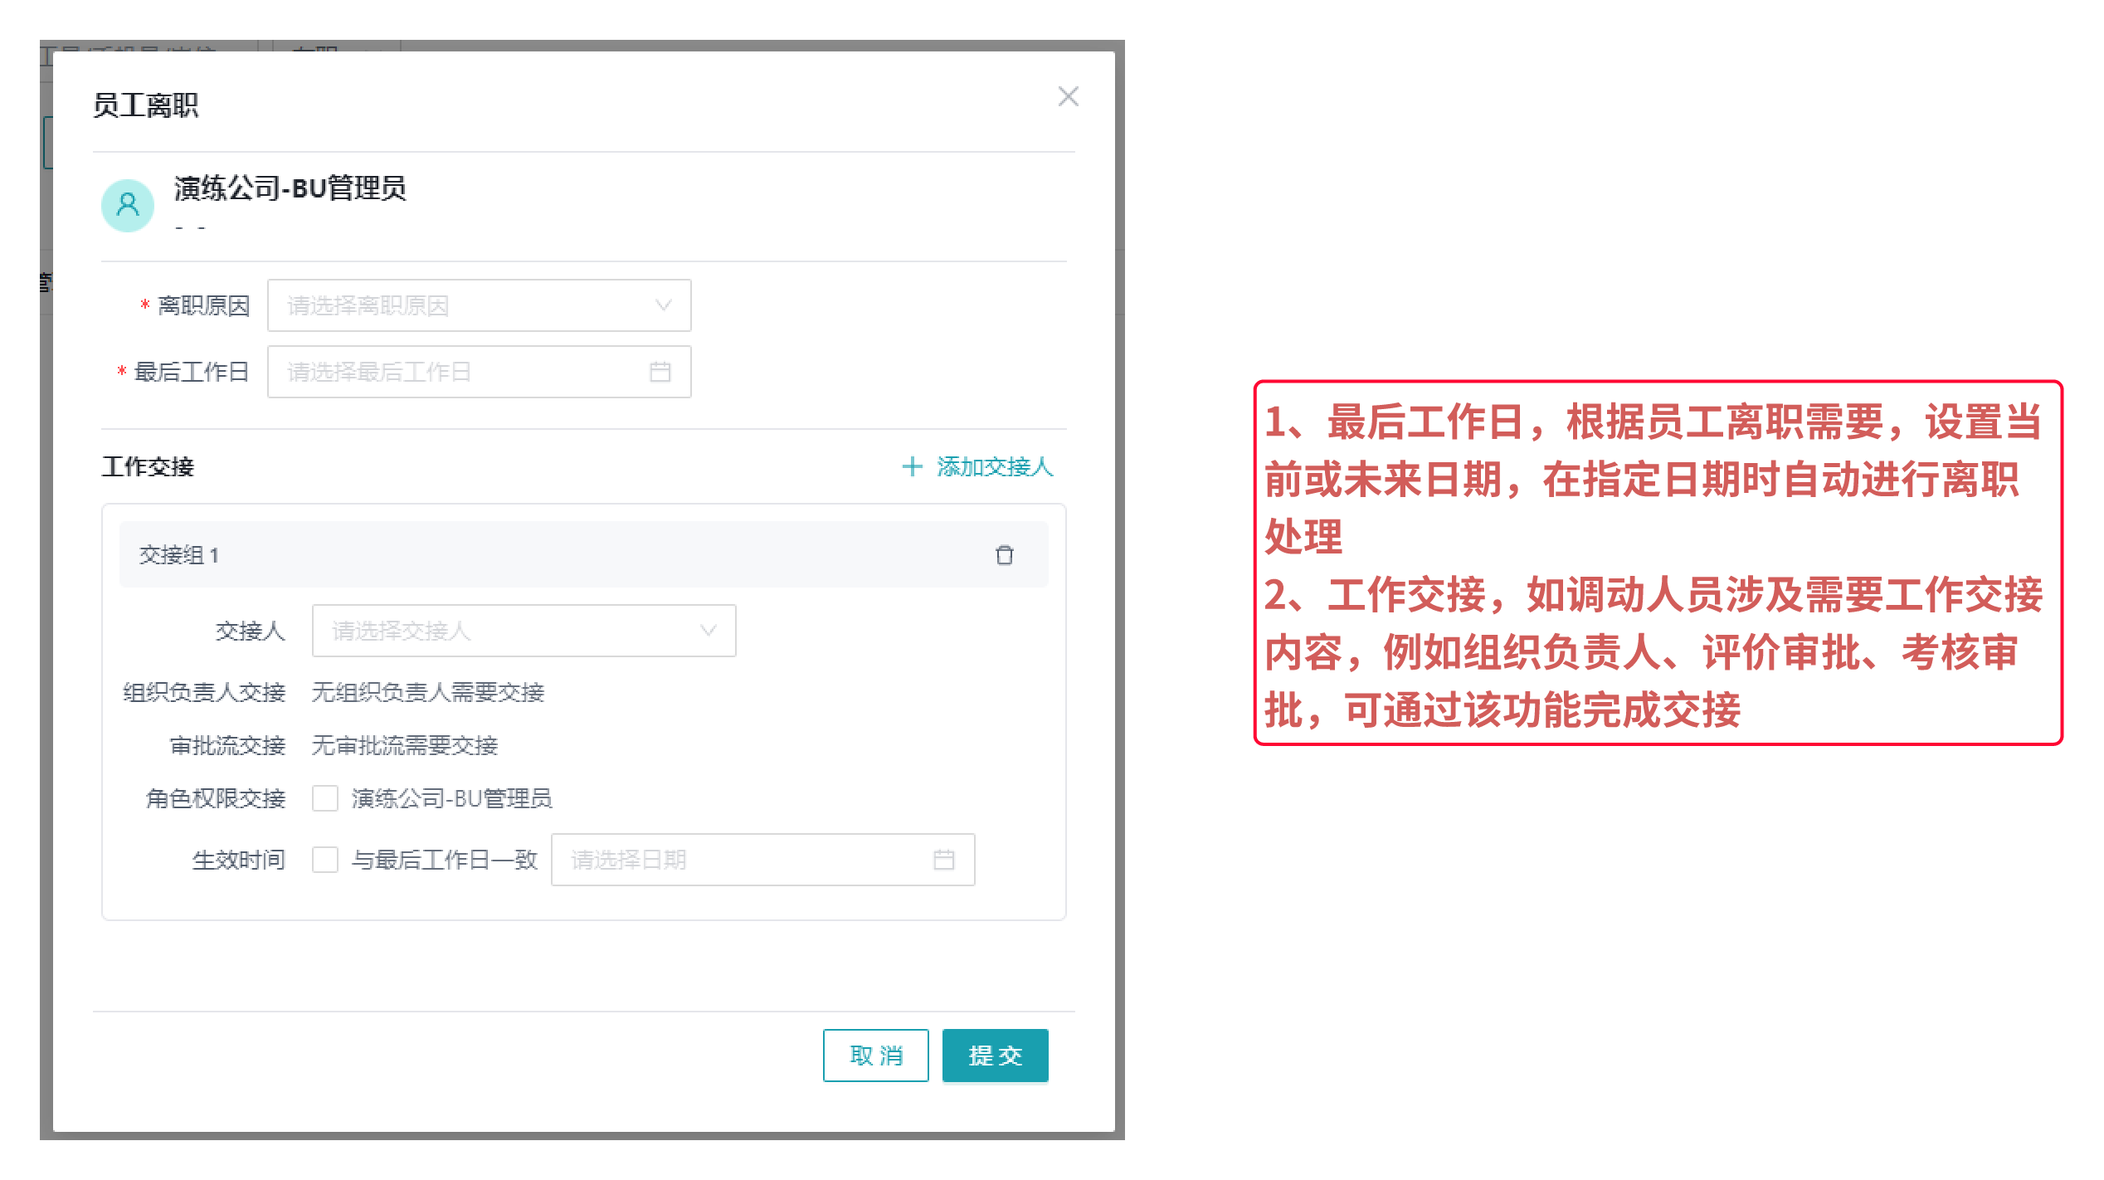
Task: Click the plus icon beside 添加交接人
Action: 912,466
